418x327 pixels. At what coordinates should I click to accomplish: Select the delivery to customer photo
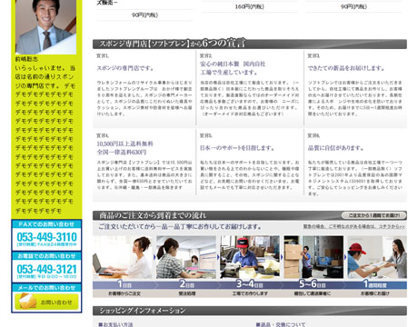coord(377,257)
